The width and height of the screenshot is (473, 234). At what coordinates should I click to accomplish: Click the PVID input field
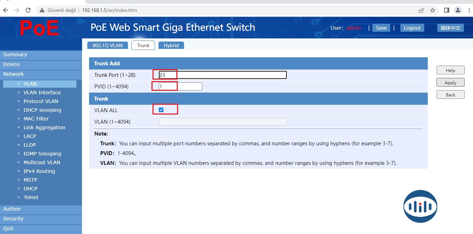(x=180, y=86)
